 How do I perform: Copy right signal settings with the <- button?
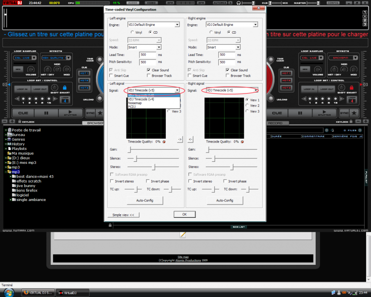point(191,139)
